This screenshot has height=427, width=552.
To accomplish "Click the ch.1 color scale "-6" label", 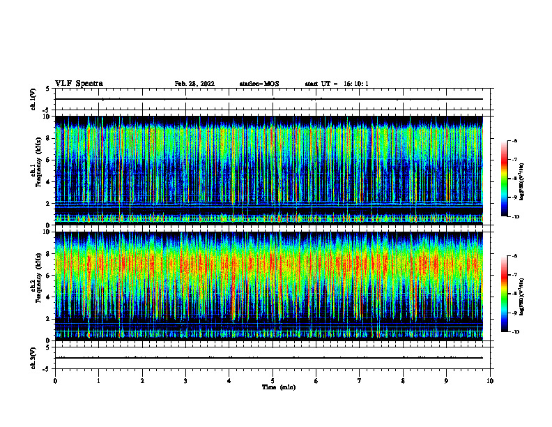I will 514,140.
